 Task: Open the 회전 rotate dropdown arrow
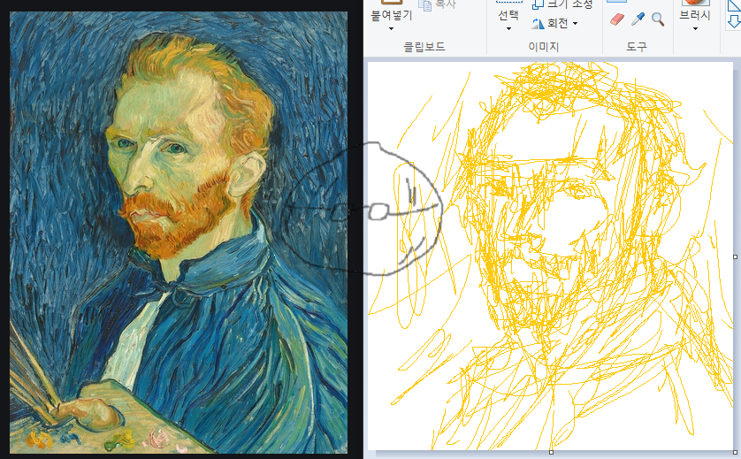click(x=575, y=23)
